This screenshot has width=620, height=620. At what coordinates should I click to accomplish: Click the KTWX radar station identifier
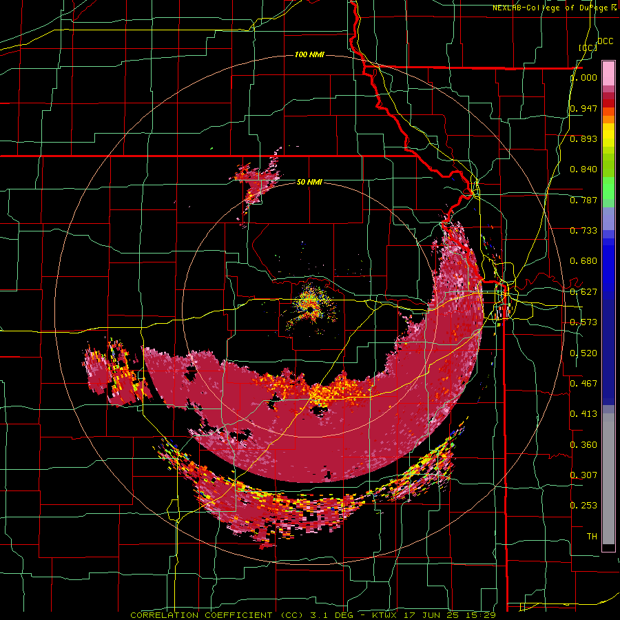click(x=384, y=615)
